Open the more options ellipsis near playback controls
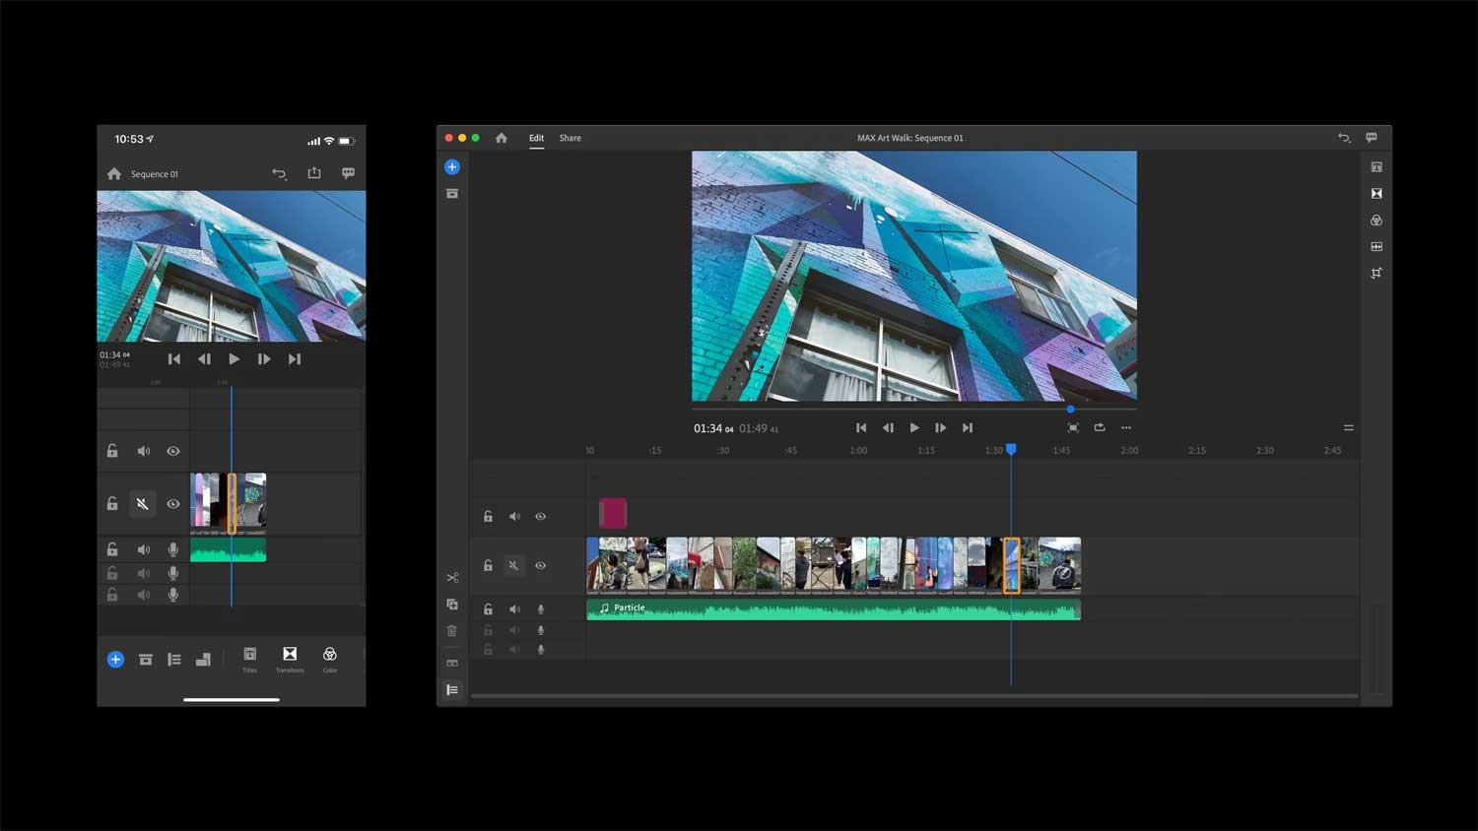Image resolution: width=1478 pixels, height=831 pixels. pyautogui.click(x=1126, y=427)
